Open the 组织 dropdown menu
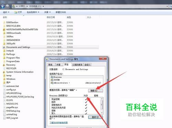The image size is (172, 128). tap(6, 12)
